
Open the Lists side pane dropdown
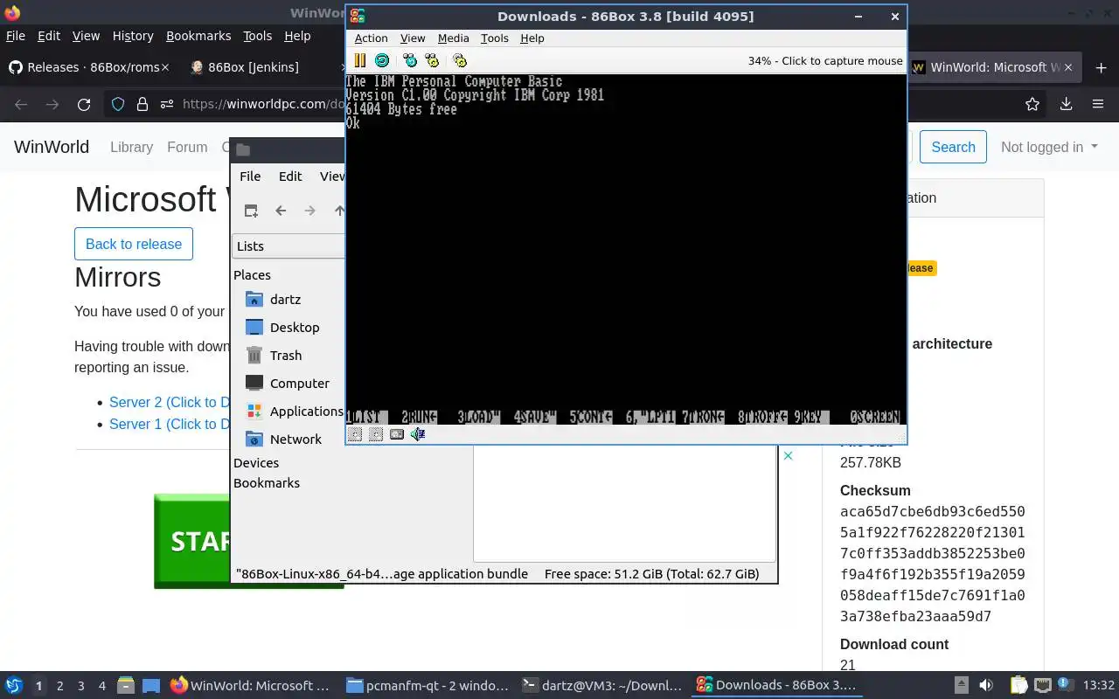(288, 246)
